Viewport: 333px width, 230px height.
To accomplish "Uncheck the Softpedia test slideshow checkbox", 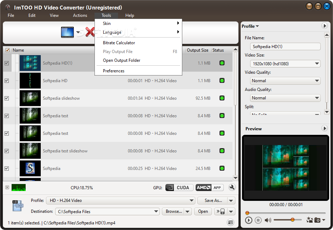I will click(7, 151).
